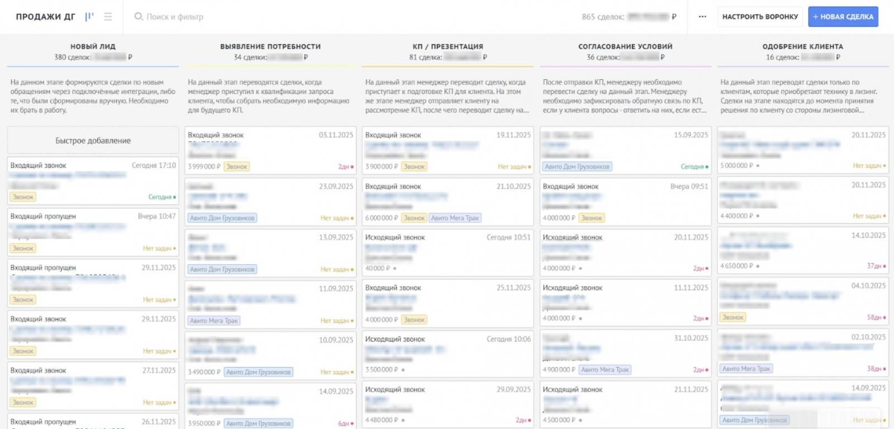This screenshot has height=429, width=894.
Task: Open the Исходящий звонок card dated Сегодня 10:51
Action: point(448,252)
